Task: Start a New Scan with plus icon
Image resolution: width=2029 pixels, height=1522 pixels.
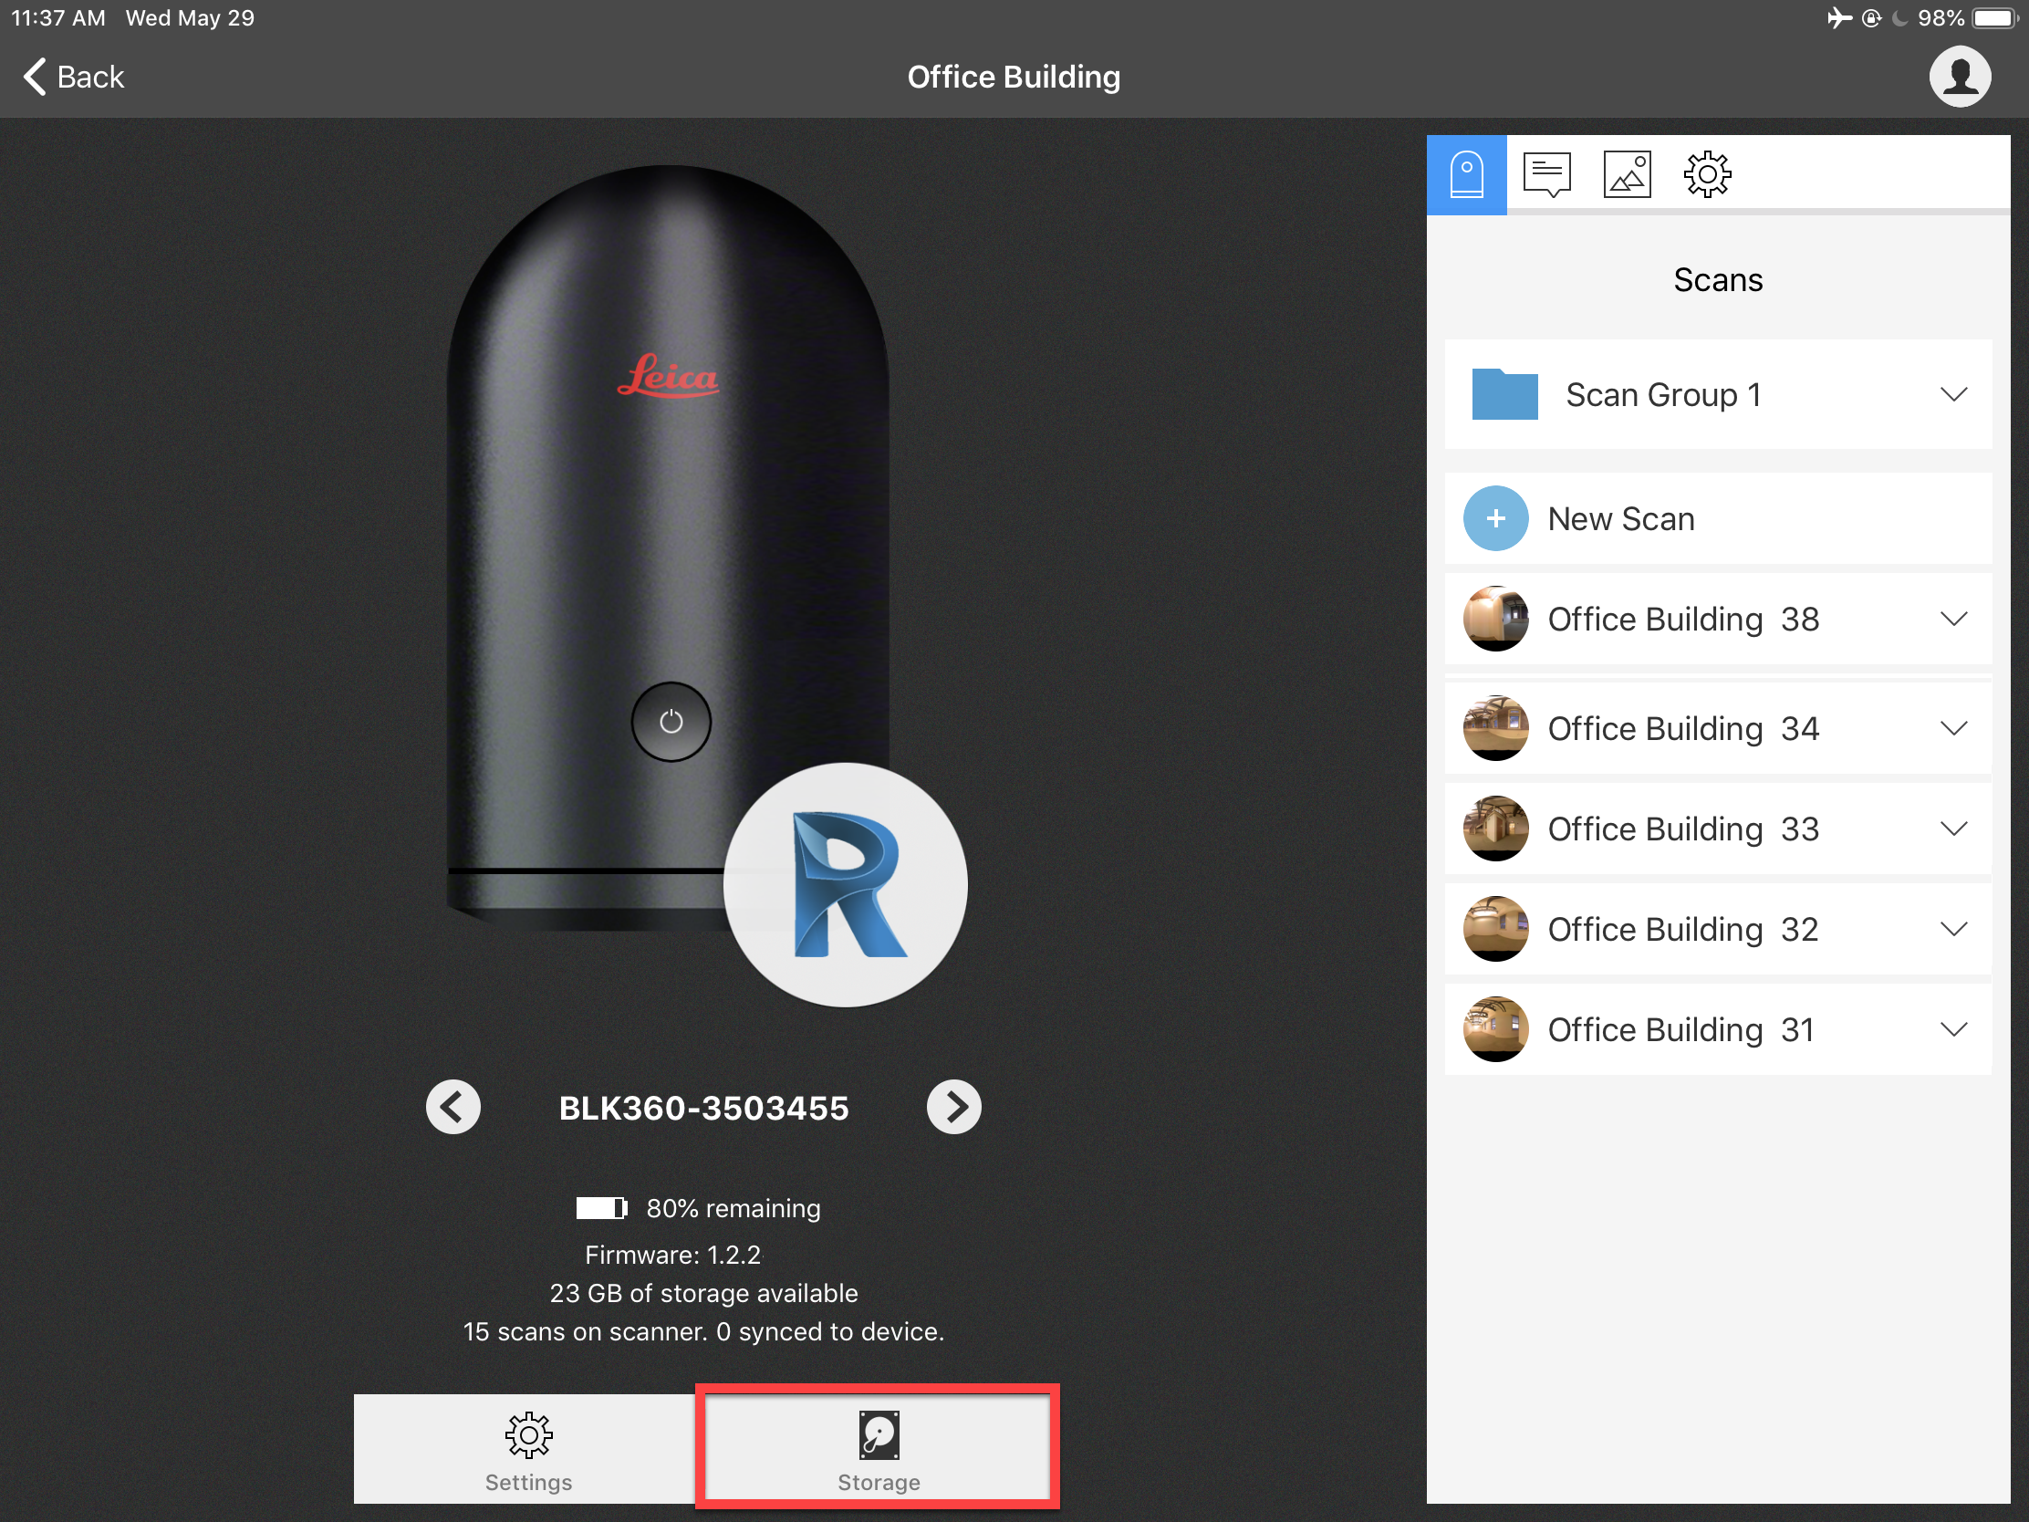Action: [1495, 518]
